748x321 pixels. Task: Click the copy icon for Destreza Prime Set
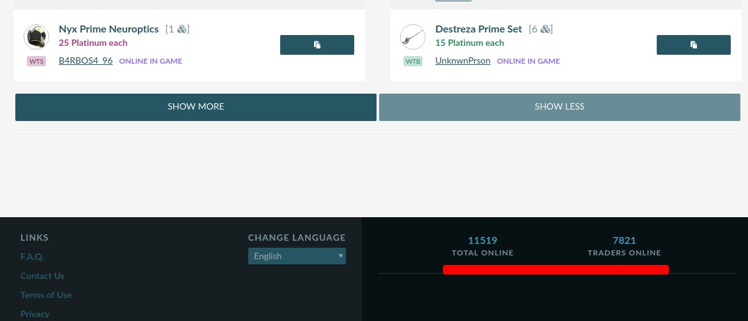pyautogui.click(x=693, y=45)
